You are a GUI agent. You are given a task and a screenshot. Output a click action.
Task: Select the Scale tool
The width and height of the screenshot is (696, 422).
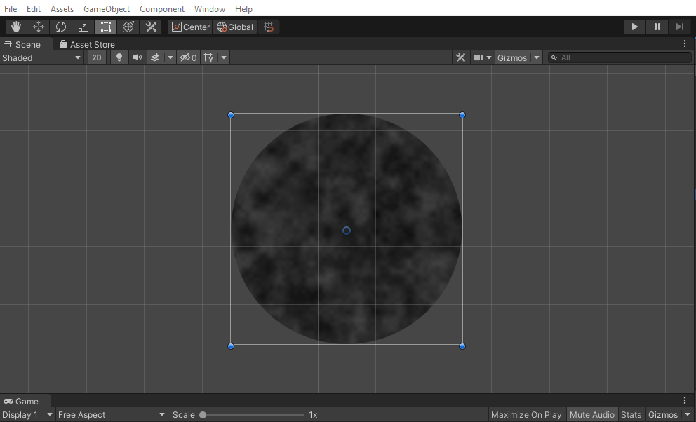point(83,26)
